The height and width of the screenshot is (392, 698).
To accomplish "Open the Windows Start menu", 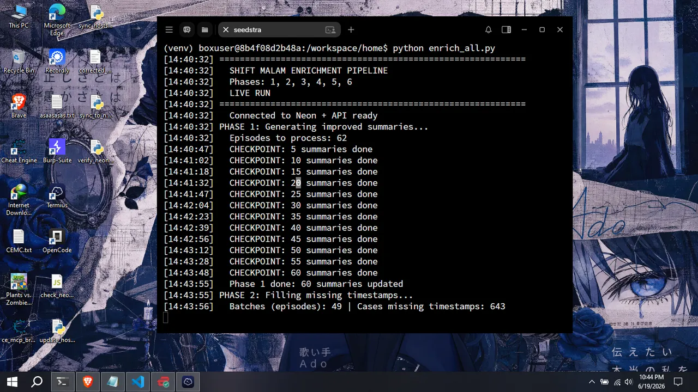I will (x=12, y=382).
